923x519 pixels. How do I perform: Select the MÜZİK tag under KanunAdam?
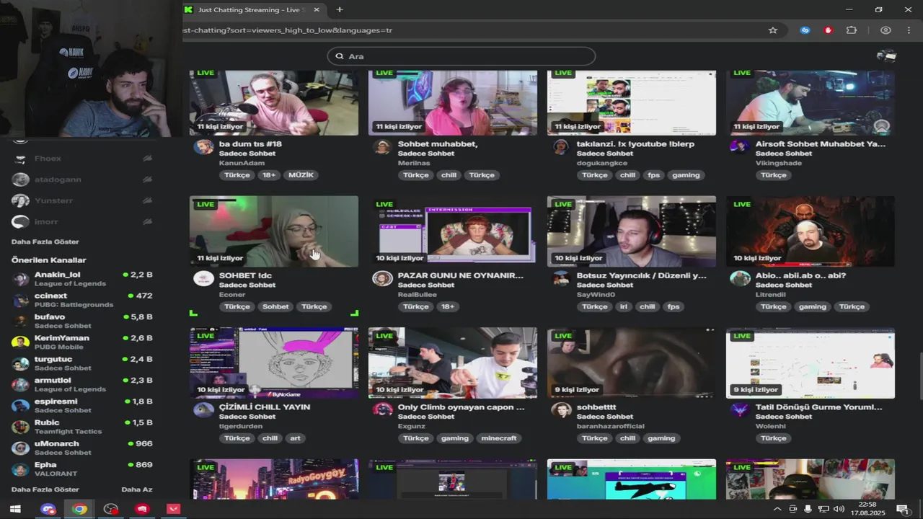click(301, 175)
